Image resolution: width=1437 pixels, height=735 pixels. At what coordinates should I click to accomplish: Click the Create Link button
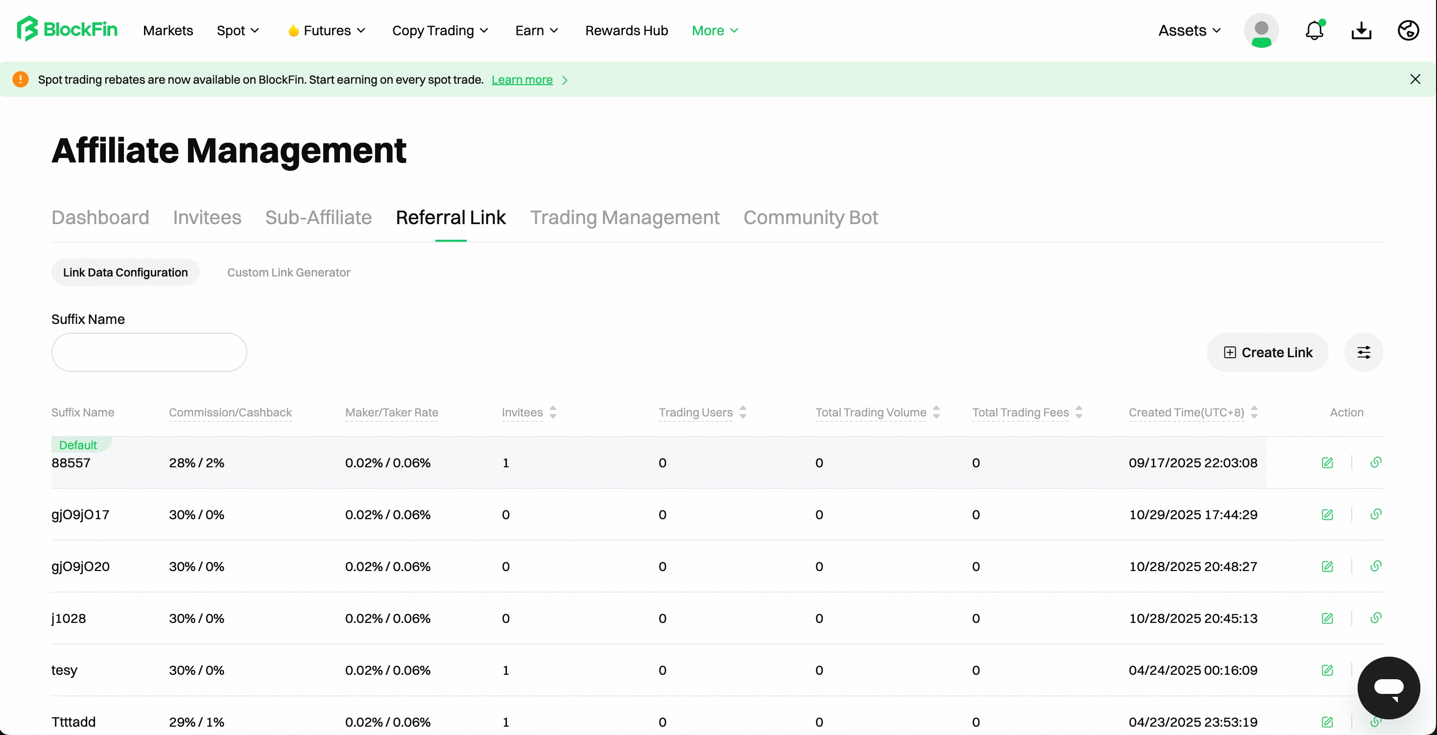[1268, 352]
